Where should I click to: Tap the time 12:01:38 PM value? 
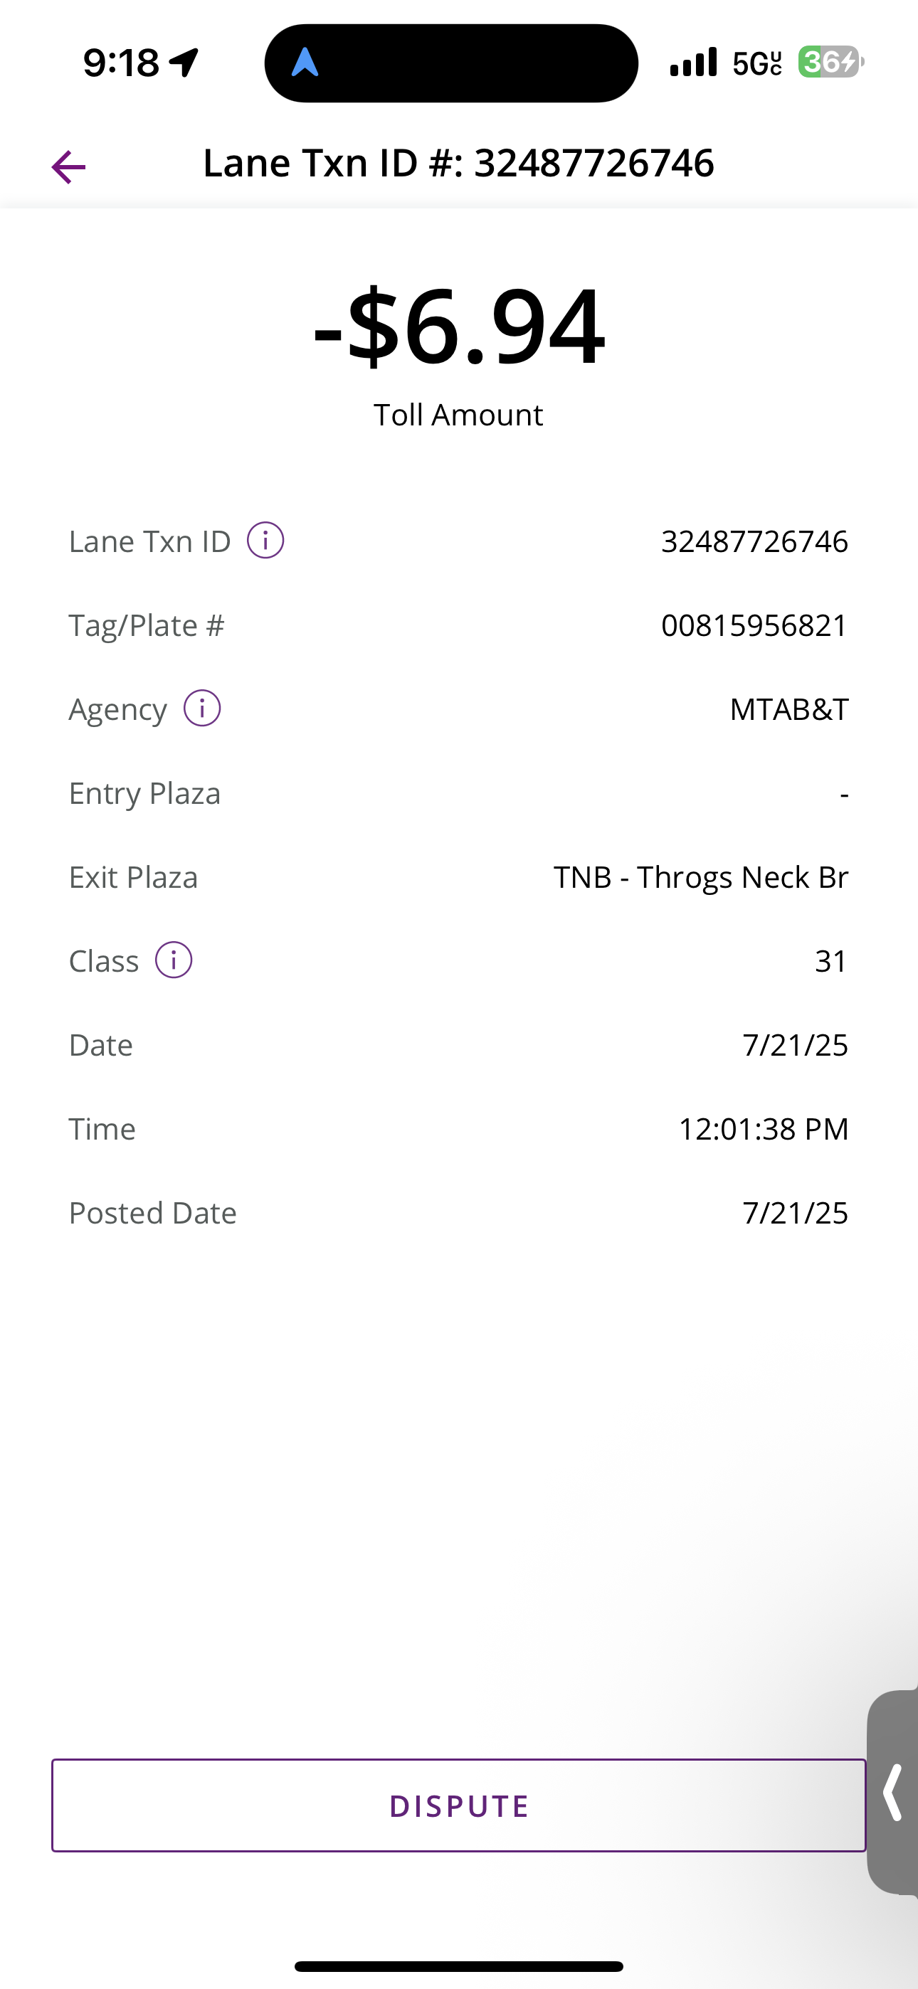763,1129
